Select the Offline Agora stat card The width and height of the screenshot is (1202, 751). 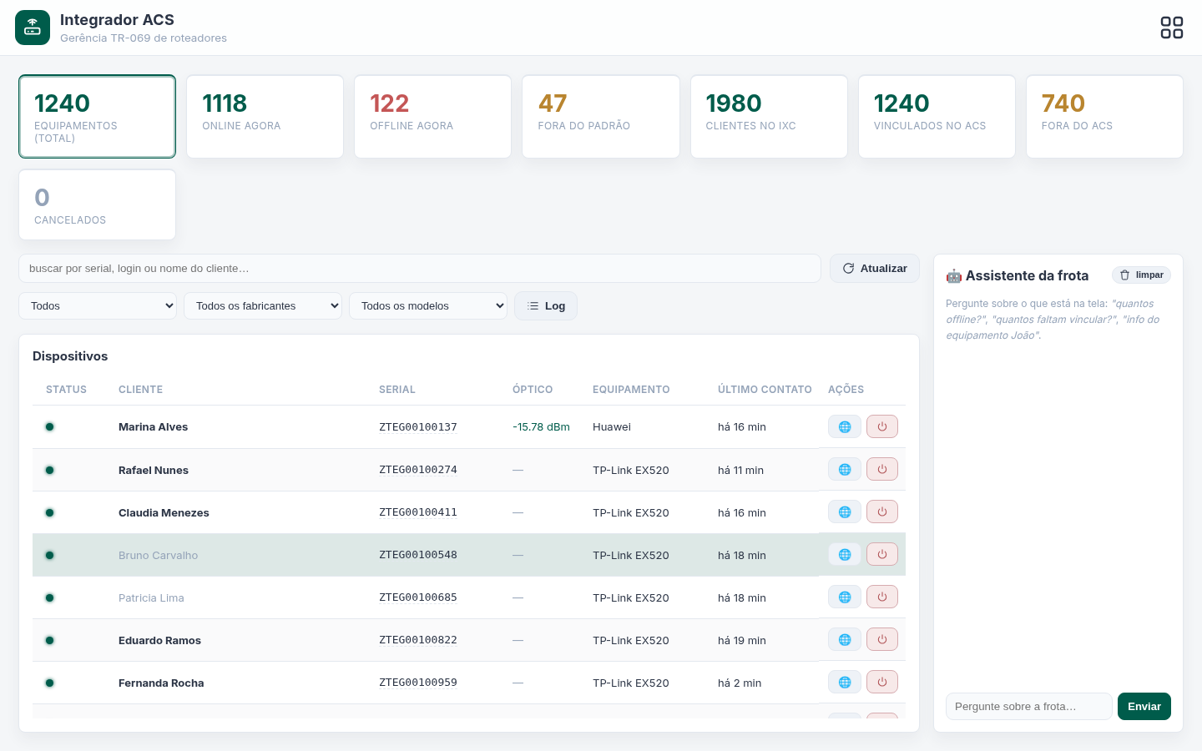pyautogui.click(x=432, y=117)
